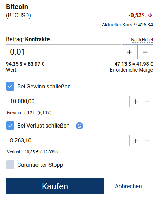Image resolution: width=162 pixels, height=202 pixels.
Task: Decrease the stop-loss price with minus
Action: tap(147, 141)
